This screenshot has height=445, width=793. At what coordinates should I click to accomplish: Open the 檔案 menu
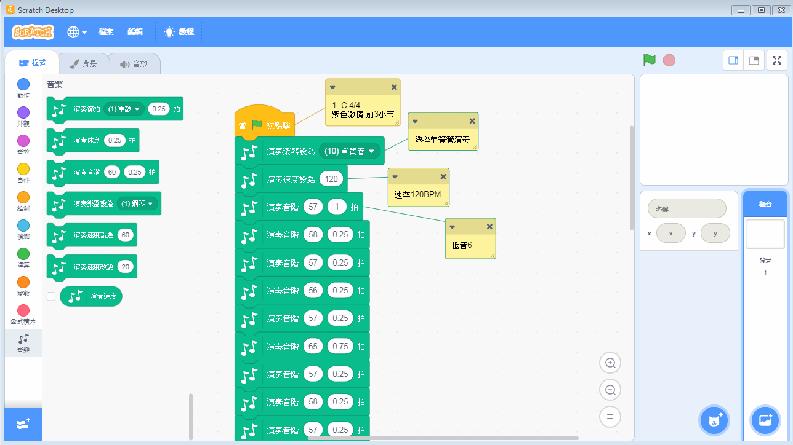[x=105, y=31]
